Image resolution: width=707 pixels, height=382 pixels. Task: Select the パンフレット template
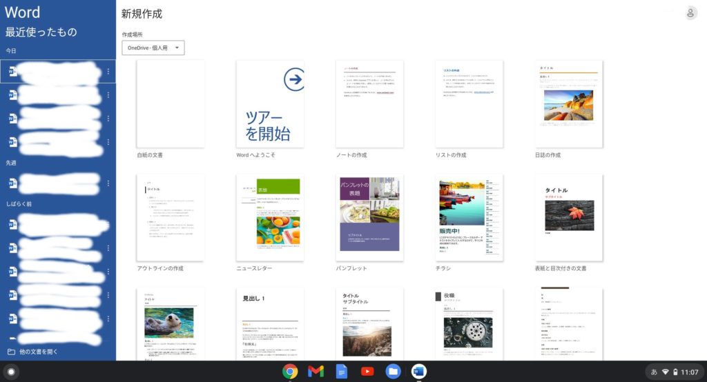(369, 218)
